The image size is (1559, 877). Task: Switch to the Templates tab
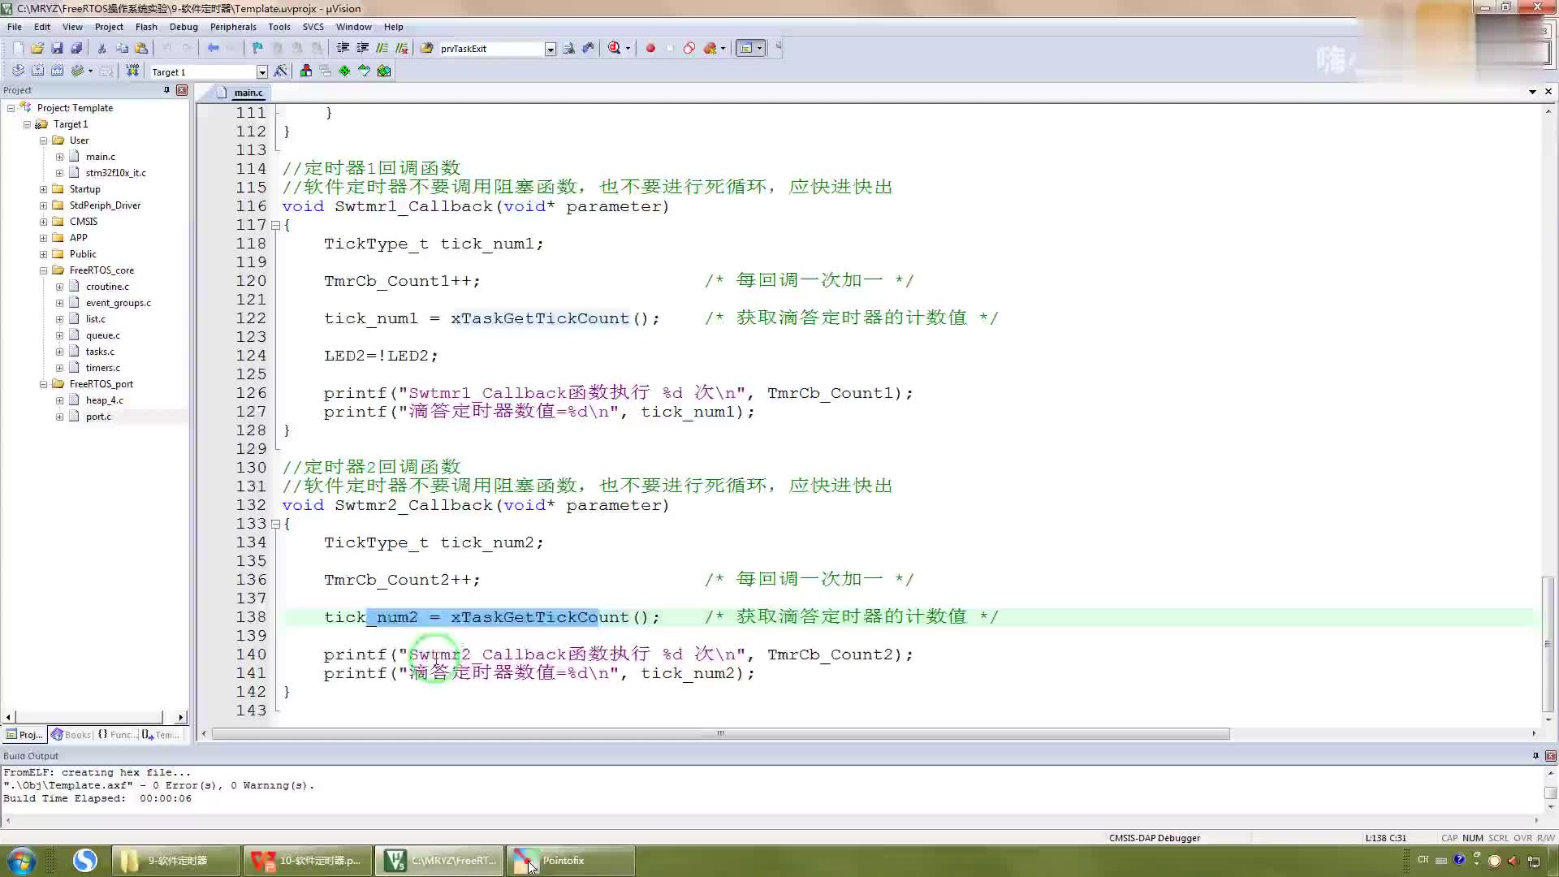pos(161,735)
